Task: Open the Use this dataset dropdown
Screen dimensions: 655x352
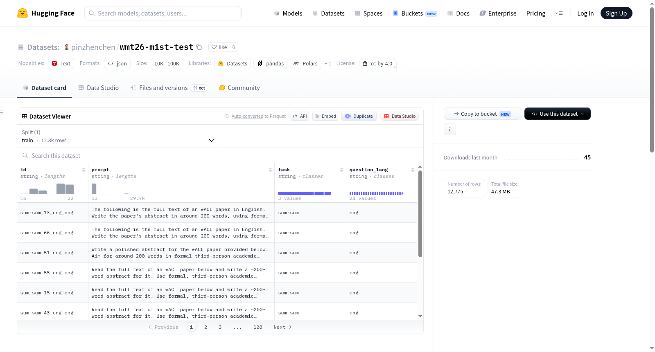Action: coord(558,114)
